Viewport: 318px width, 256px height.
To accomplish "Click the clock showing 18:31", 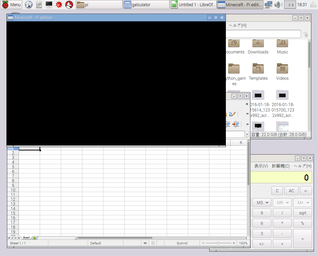I will (x=302, y=5).
